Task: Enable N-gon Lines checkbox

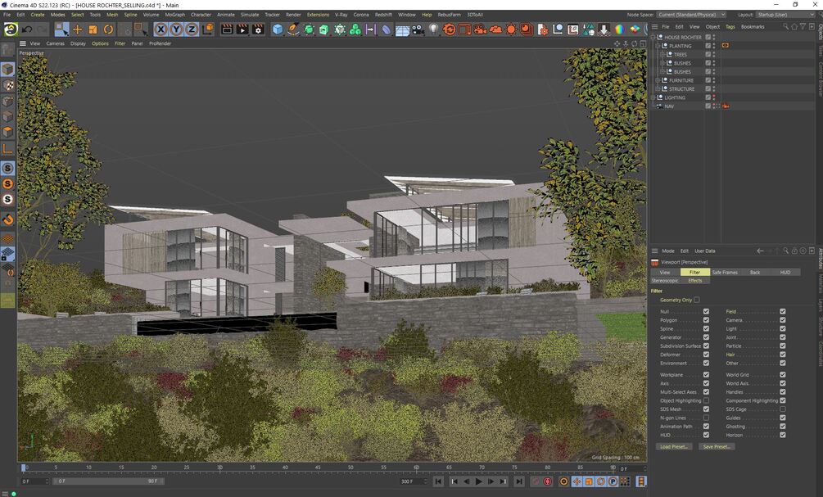Action: [x=706, y=418]
